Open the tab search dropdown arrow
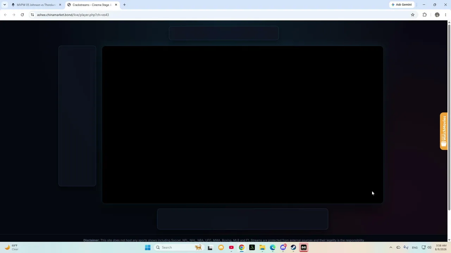 tap(5, 5)
